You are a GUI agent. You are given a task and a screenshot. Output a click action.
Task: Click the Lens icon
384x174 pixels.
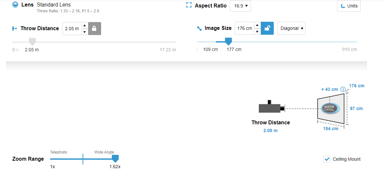(15, 5)
